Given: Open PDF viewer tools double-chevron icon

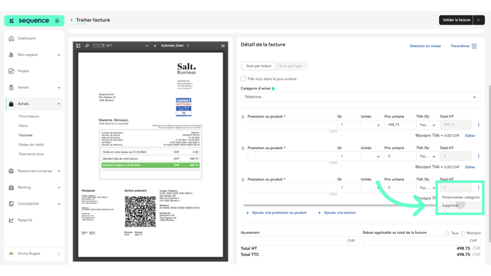Looking at the screenshot, I should (x=223, y=46).
